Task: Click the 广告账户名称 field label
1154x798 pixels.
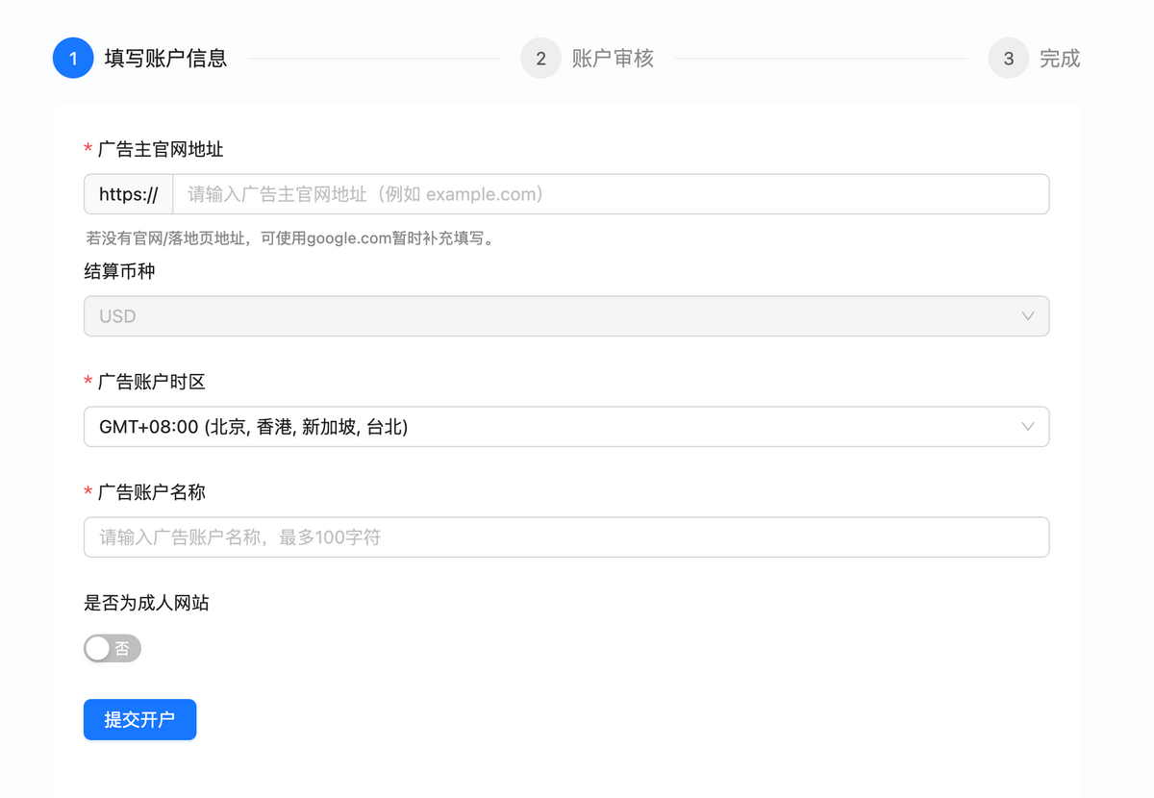Action: [152, 492]
